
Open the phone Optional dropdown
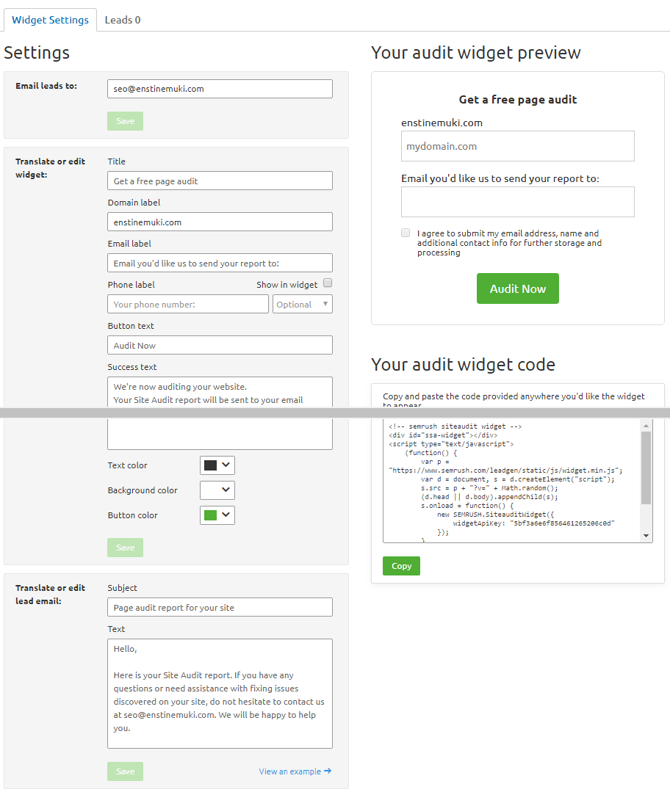pos(302,304)
